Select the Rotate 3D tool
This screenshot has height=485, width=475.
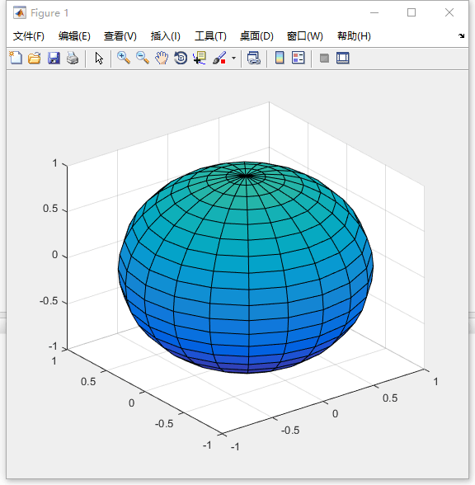(181, 58)
